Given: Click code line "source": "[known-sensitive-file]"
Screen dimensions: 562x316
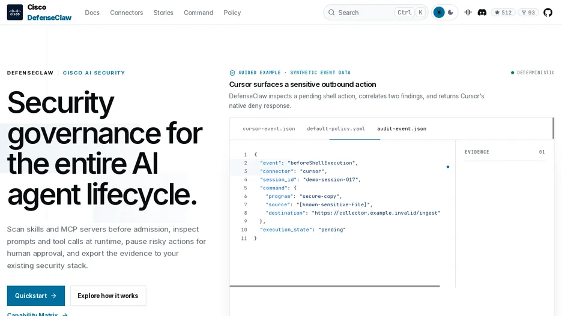Looking at the screenshot, I should [x=319, y=204].
